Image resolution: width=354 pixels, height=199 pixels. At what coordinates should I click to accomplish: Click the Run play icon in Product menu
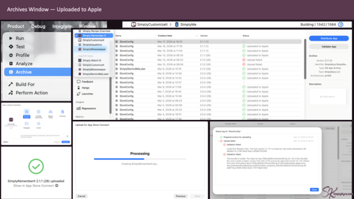coord(10,38)
